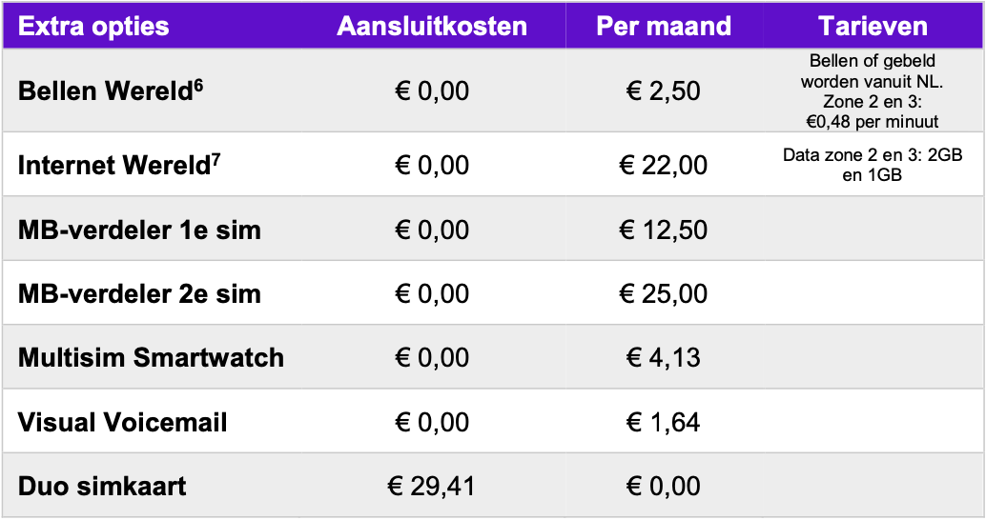
Task: Select the € 25,00 monthly price
Action: point(664,294)
